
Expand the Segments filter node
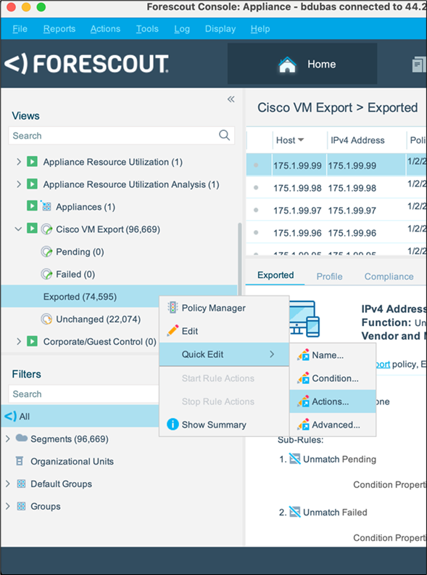pos(8,439)
